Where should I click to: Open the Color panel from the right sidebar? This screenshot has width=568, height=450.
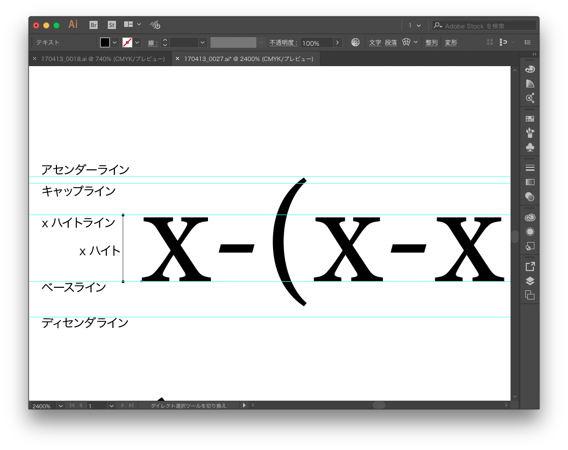point(529,69)
